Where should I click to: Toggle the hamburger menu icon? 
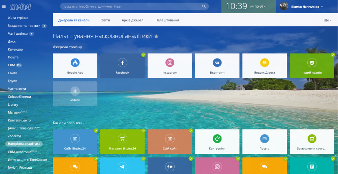(x=4, y=7)
